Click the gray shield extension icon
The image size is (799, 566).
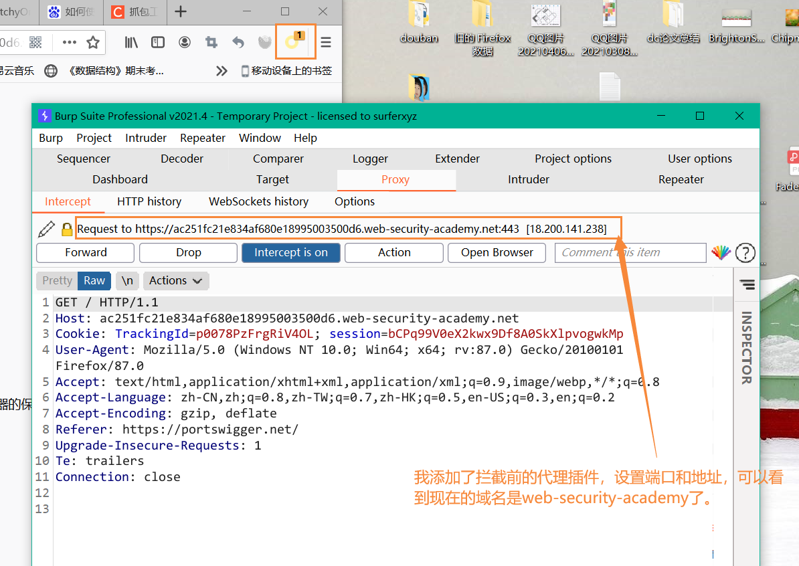pos(264,42)
